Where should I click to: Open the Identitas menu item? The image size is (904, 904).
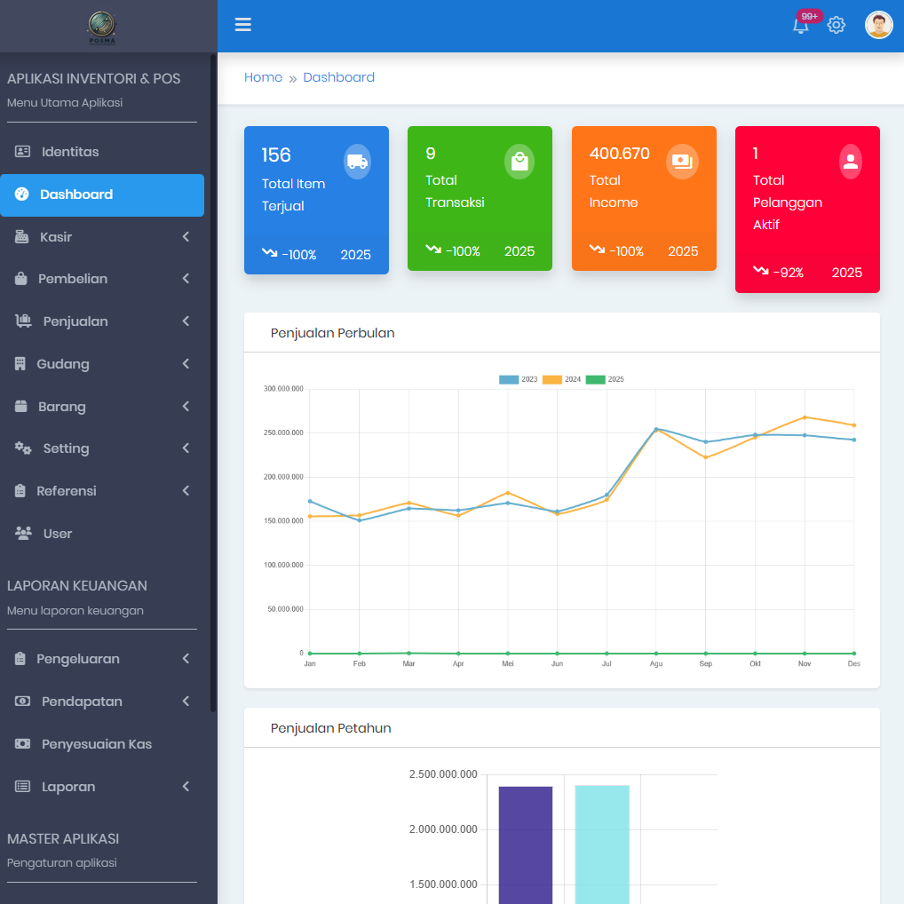69,152
